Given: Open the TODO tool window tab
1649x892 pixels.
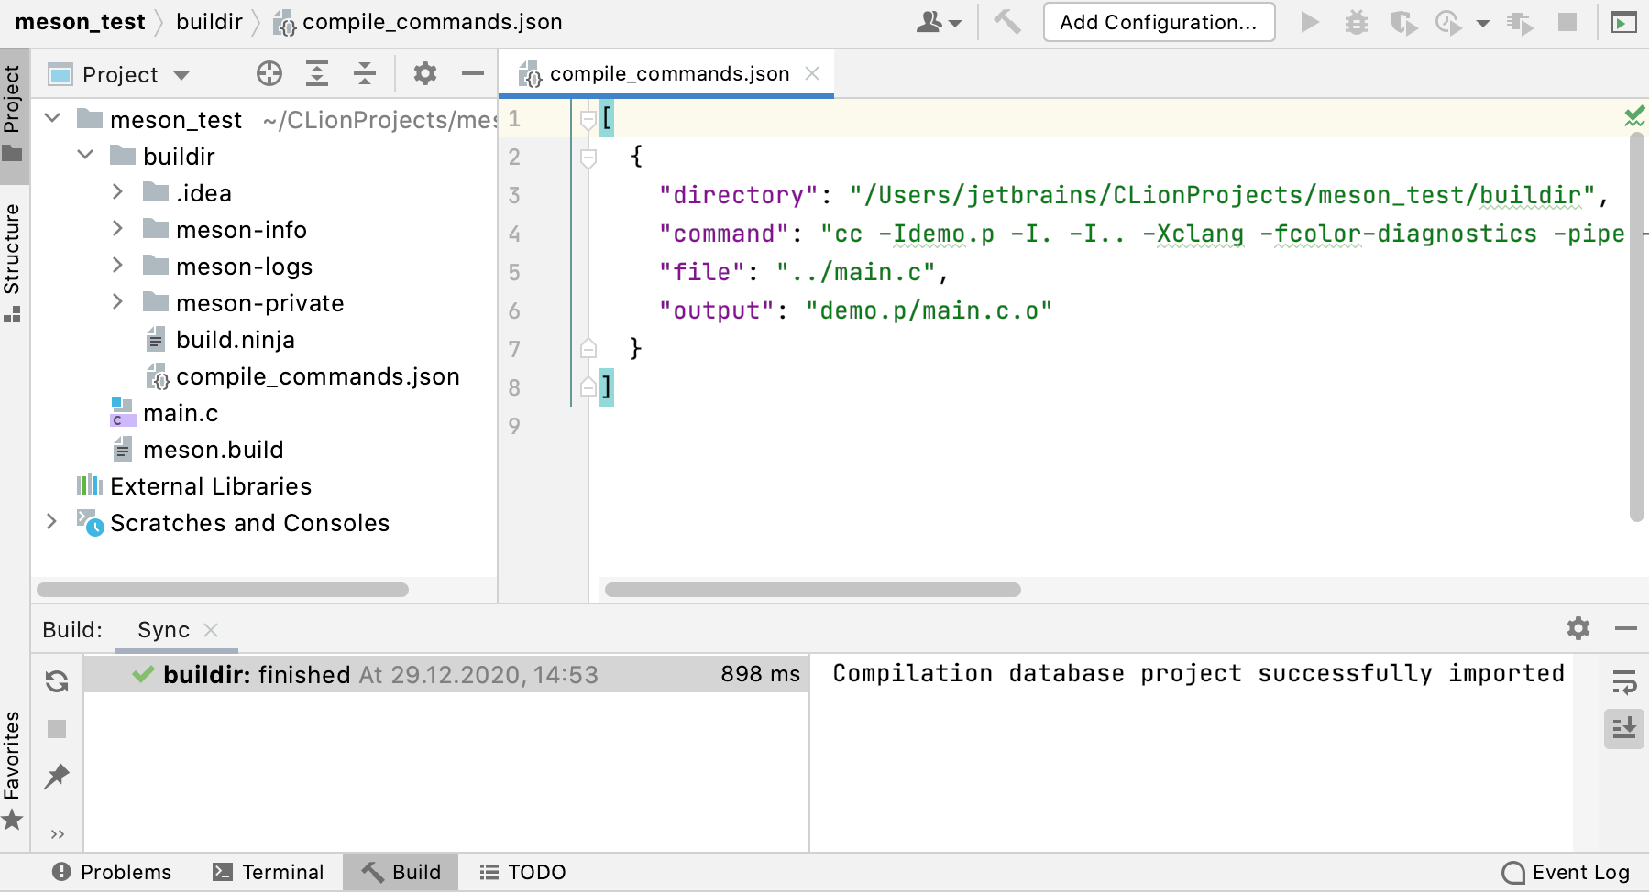Looking at the screenshot, I should (522, 872).
